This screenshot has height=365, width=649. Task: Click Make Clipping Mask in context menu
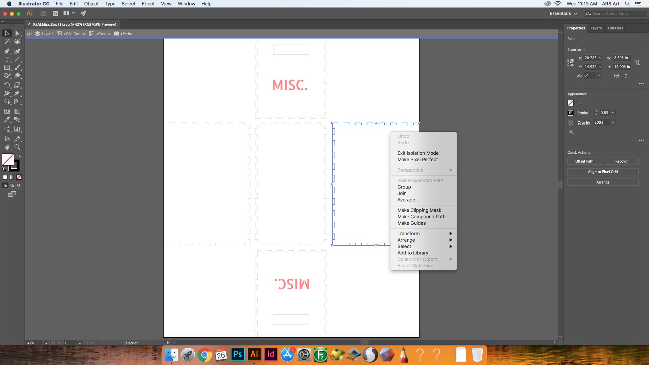(419, 210)
